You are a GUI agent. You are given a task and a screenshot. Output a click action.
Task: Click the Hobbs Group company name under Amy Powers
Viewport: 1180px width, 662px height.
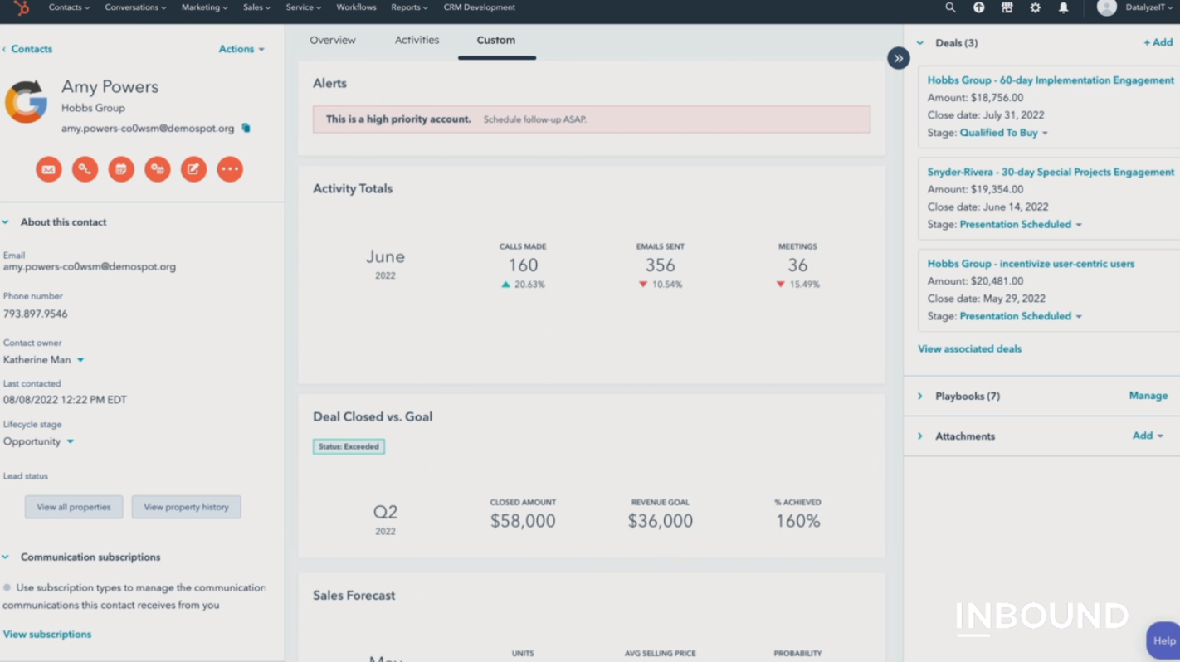pos(93,108)
